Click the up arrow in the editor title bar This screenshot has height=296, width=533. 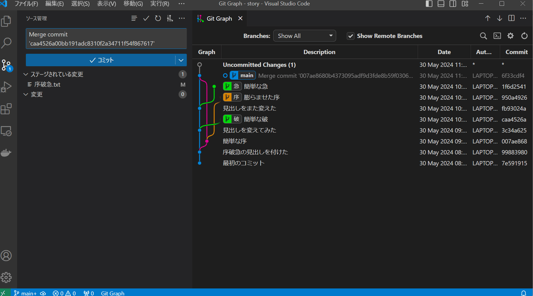(x=488, y=18)
